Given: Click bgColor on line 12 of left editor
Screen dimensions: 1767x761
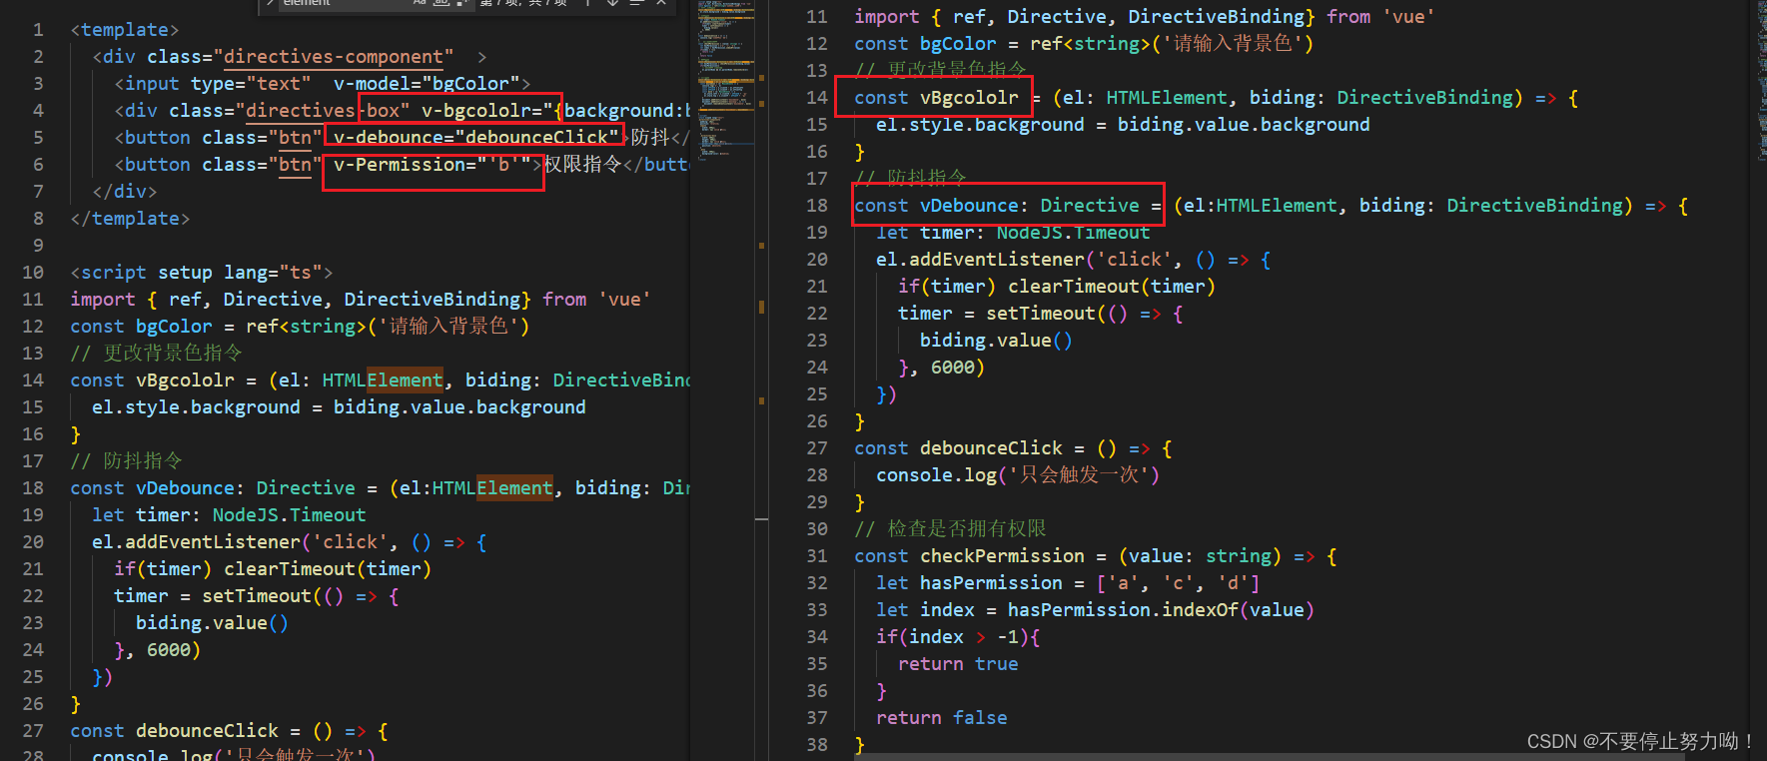Looking at the screenshot, I should point(174,327).
